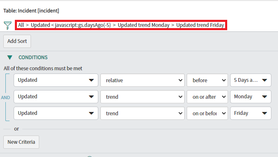Viewport: 278px width, 157px height.
Task: Click the Updated trend Monday breadcrumb
Action: pos(144,25)
